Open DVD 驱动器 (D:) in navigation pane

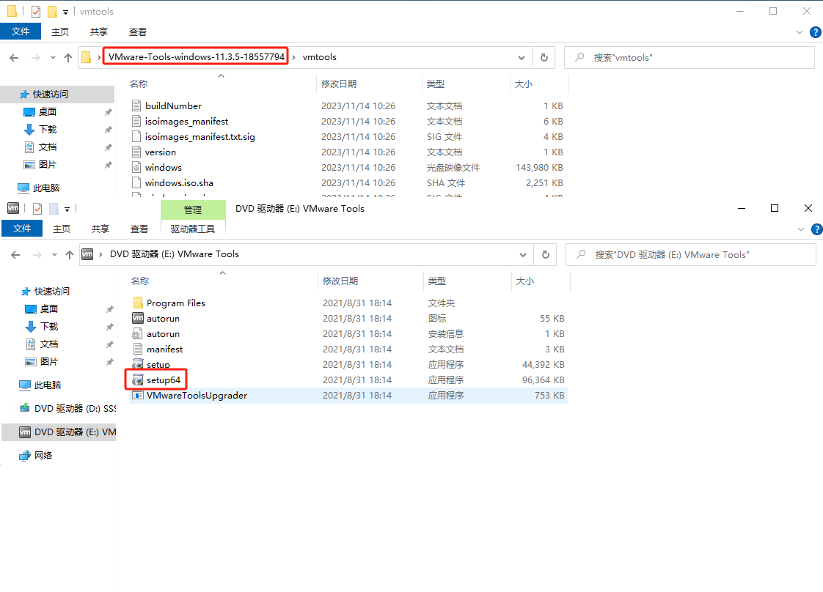click(67, 409)
